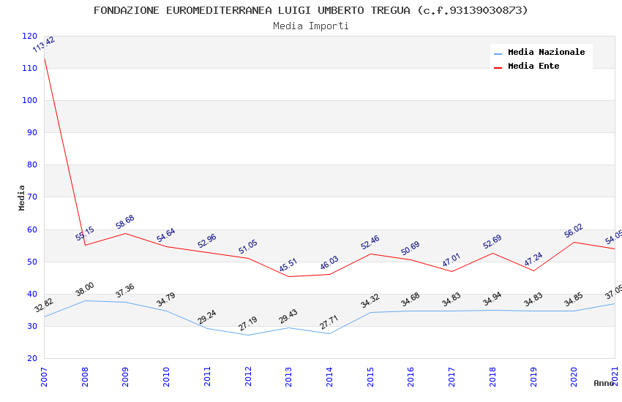Click the 46.03 data label
This screenshot has height=402, width=622.
(x=329, y=262)
